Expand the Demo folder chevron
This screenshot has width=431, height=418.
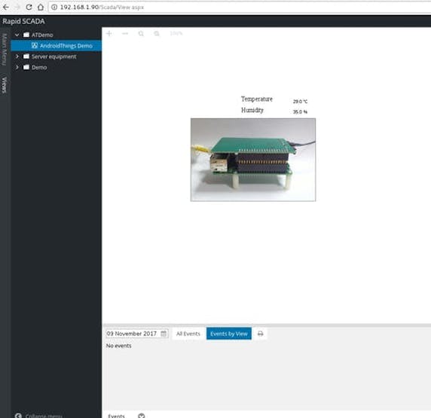coord(17,67)
